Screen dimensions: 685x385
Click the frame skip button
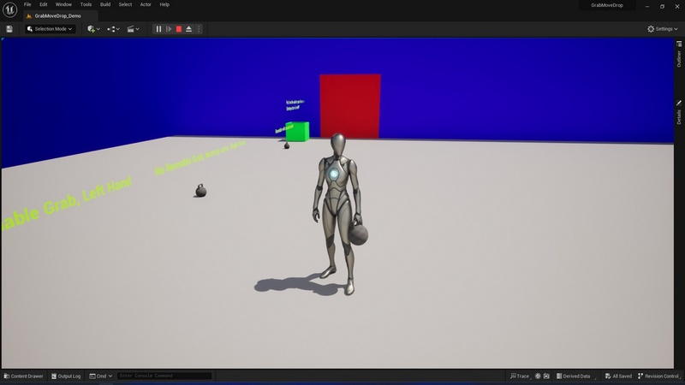169,29
